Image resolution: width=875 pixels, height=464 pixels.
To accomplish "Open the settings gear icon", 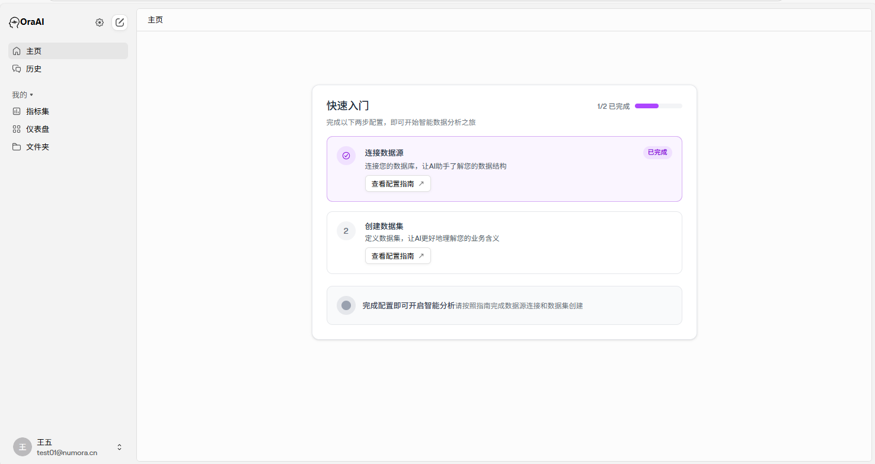I will pos(99,22).
